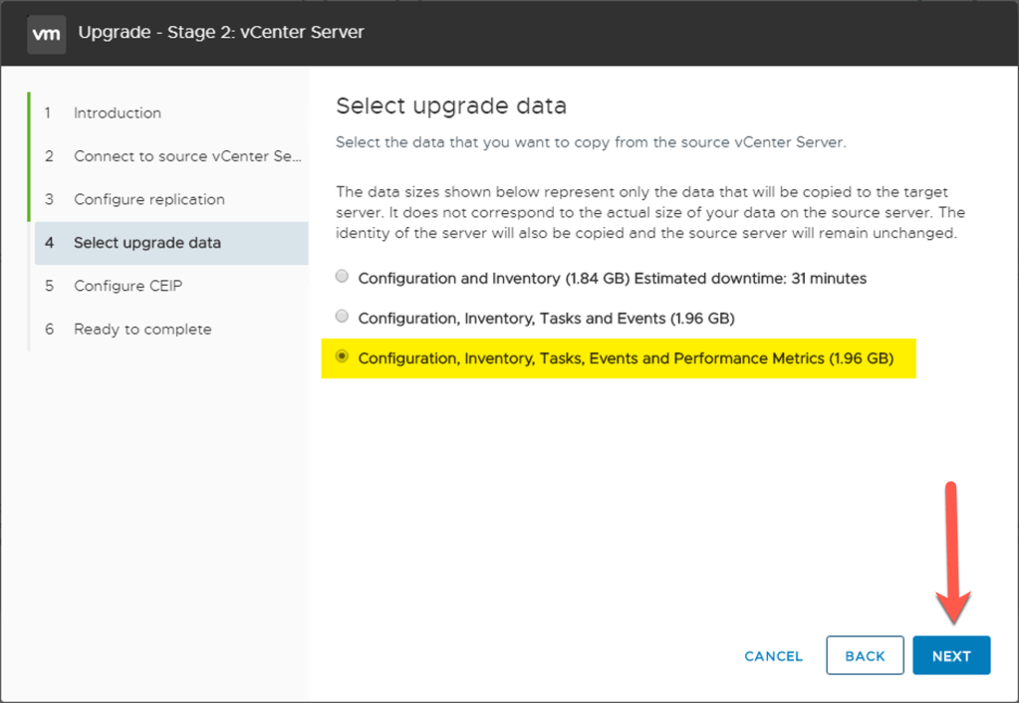The width and height of the screenshot is (1019, 703).
Task: Click the Estimated downtime: 31 minutes text
Action: (x=752, y=279)
